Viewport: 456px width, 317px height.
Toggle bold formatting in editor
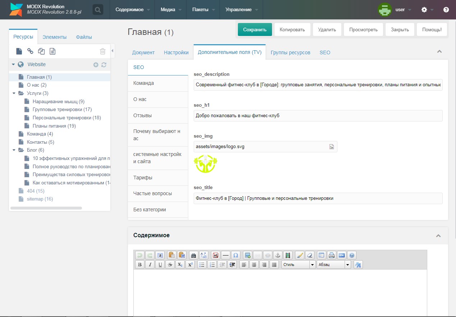[140, 265]
